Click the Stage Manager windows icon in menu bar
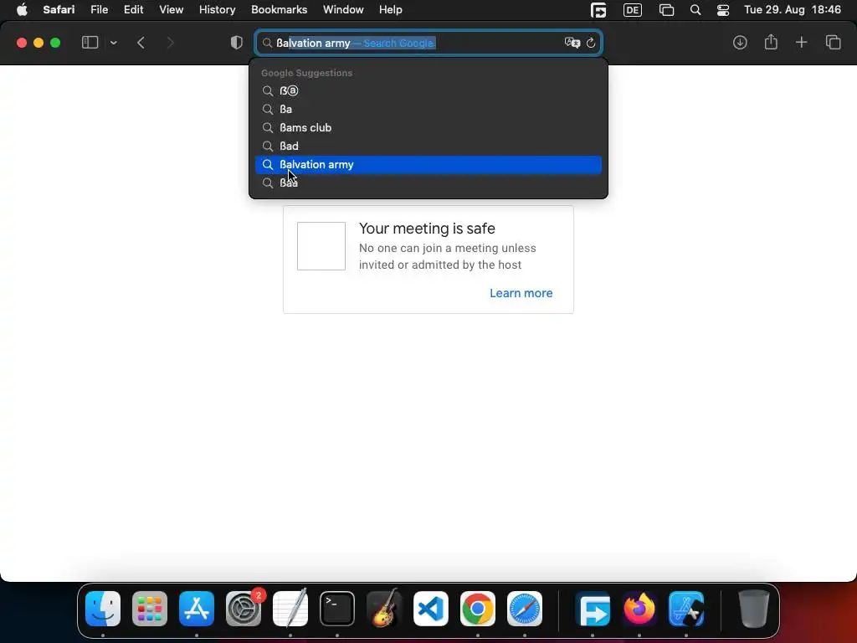 666,10
